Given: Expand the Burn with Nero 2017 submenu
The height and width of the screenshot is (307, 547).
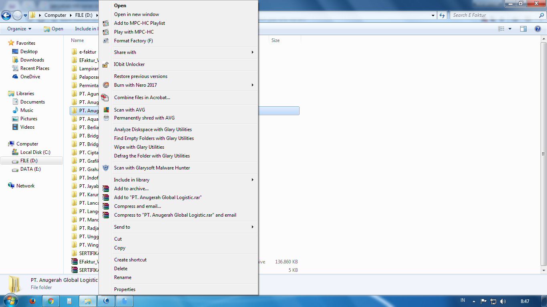Looking at the screenshot, I should pyautogui.click(x=253, y=85).
